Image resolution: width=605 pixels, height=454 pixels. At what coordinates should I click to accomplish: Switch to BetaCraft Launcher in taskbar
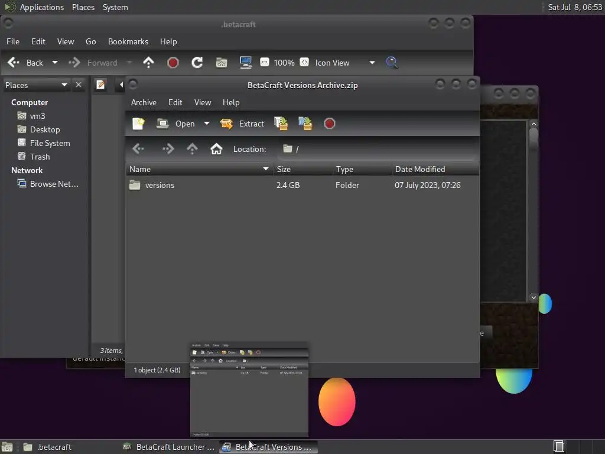click(x=169, y=447)
